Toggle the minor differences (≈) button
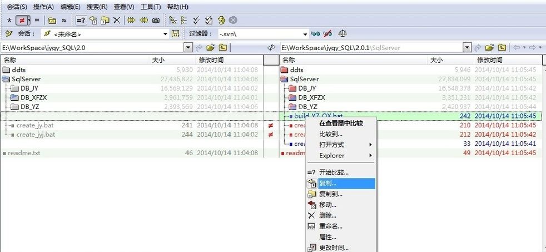The height and width of the screenshot is (252, 546). 64,20
